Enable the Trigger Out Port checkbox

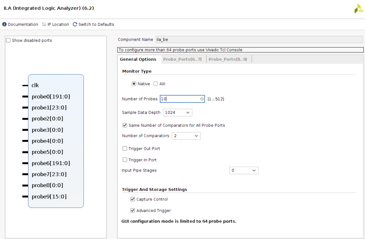125,149
